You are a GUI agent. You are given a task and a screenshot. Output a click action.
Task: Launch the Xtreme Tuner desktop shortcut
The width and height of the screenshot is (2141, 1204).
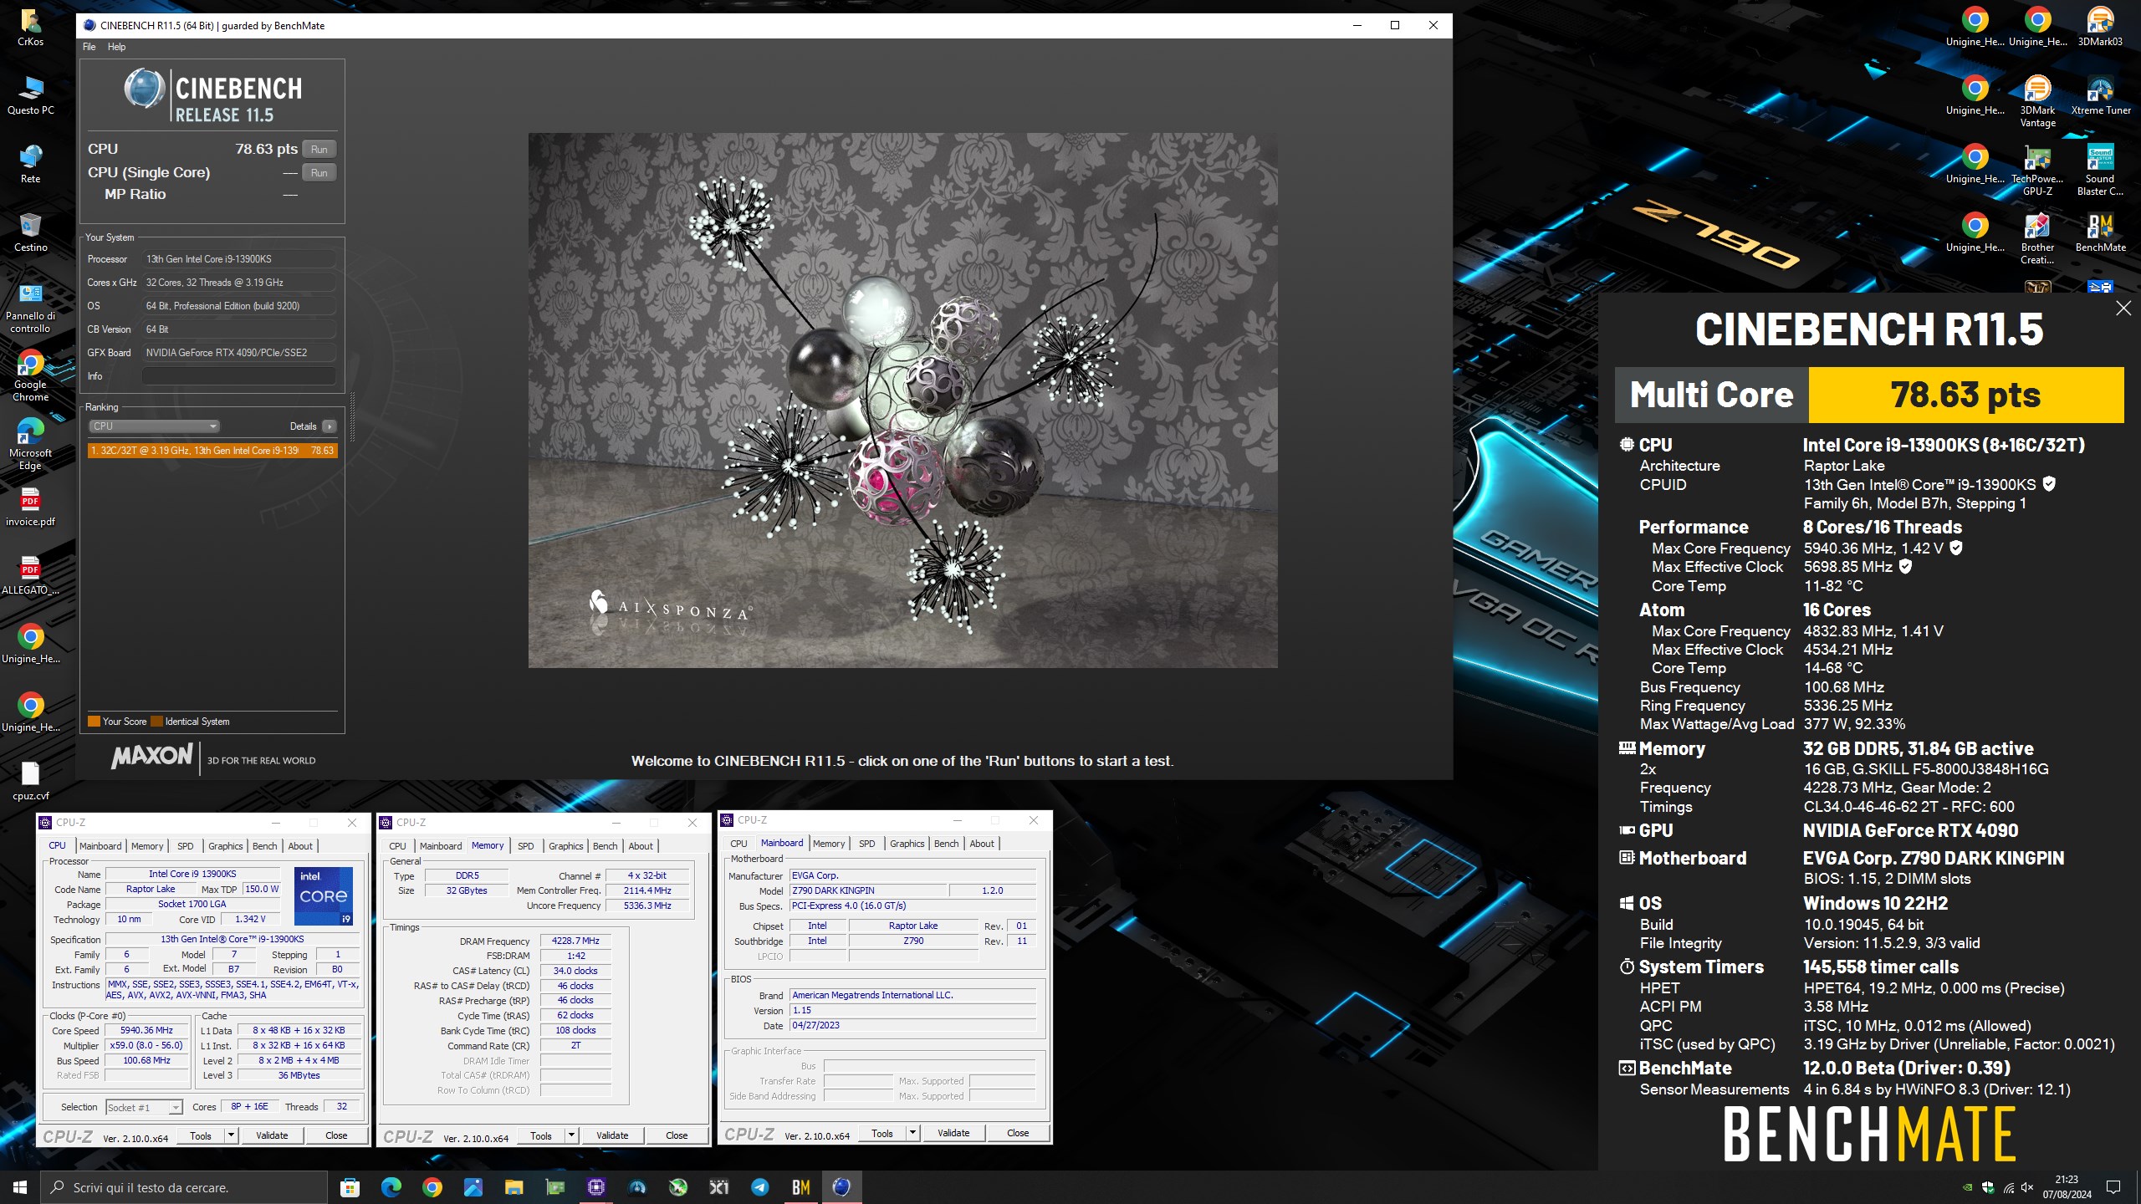point(2100,94)
